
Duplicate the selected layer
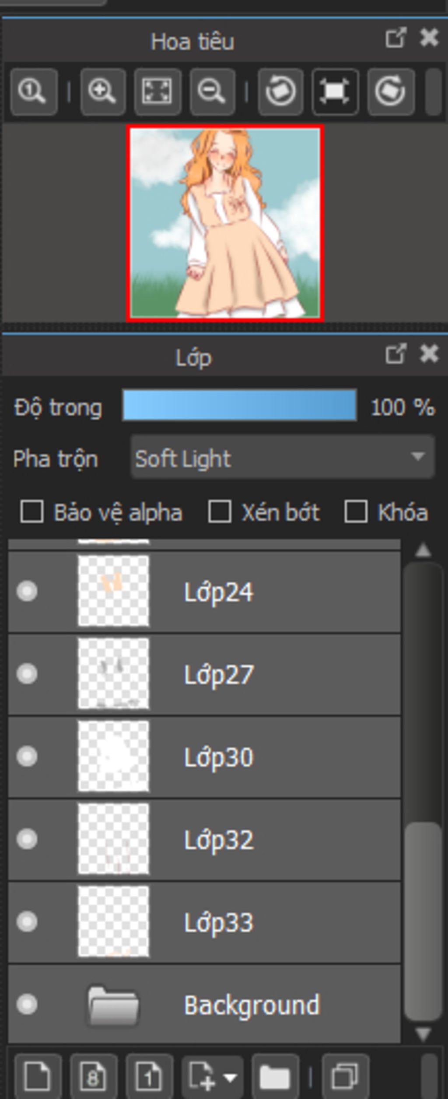pyautogui.click(x=345, y=1076)
